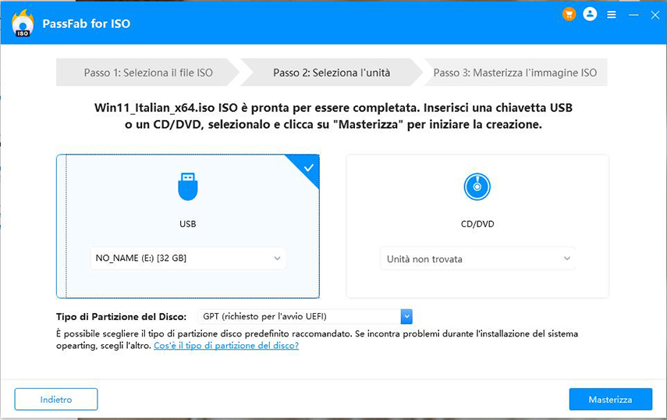Open "Cos'è il tipo di partizione del disco?" link
The width and height of the screenshot is (667, 420).
pyautogui.click(x=226, y=345)
